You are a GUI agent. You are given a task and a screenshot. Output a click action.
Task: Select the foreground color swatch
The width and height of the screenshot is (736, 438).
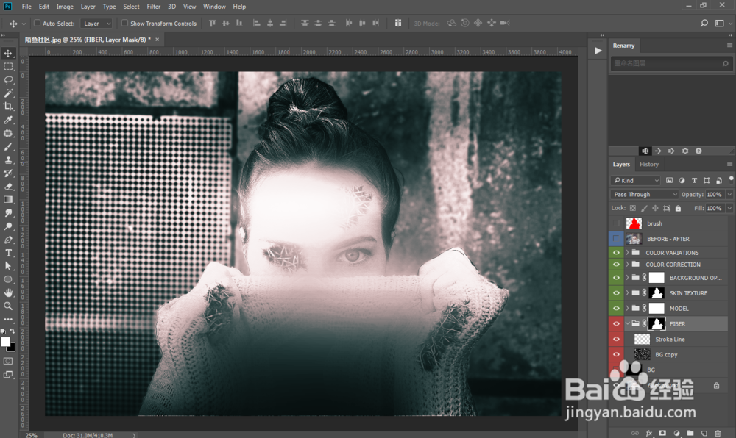tap(5, 342)
